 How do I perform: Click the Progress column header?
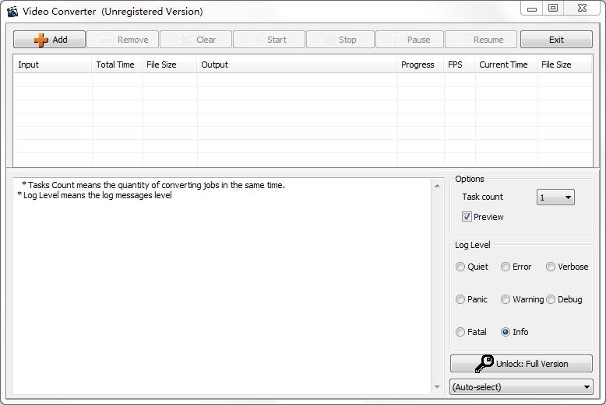pos(418,65)
